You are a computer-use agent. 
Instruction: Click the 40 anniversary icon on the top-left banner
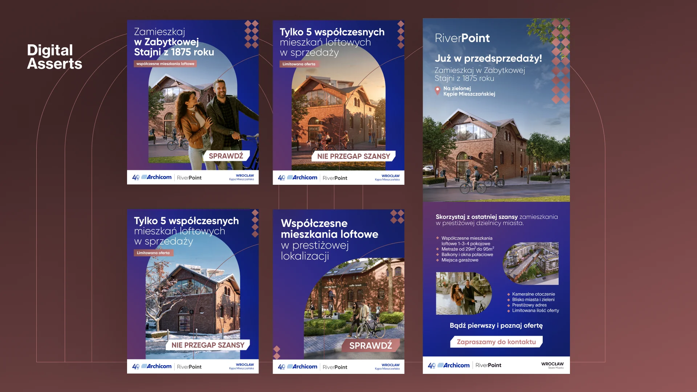point(136,177)
